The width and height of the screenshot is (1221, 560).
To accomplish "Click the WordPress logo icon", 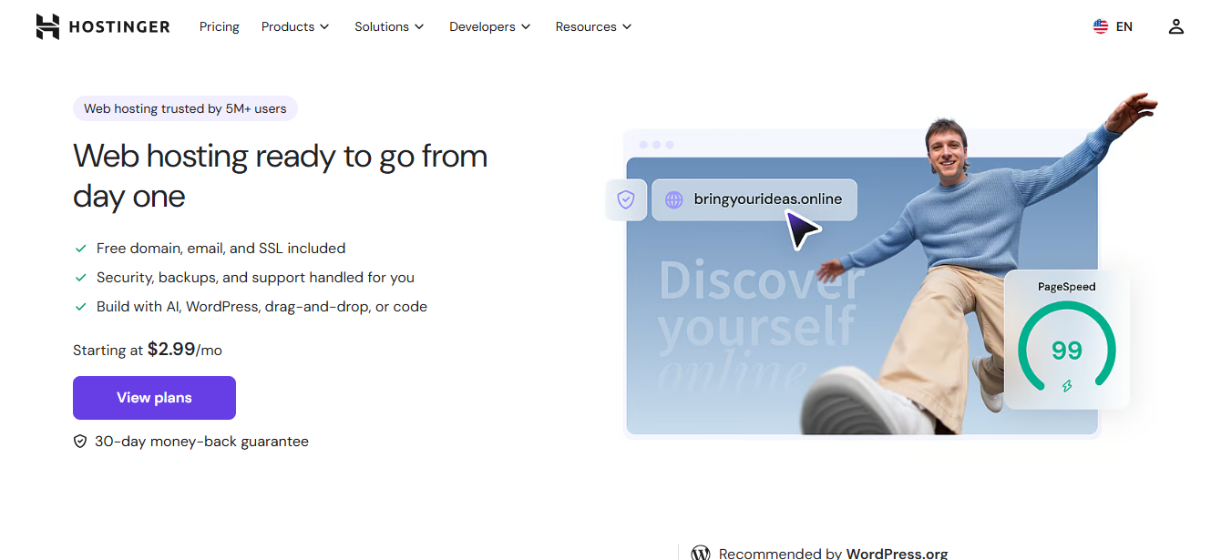I will click(x=700, y=553).
